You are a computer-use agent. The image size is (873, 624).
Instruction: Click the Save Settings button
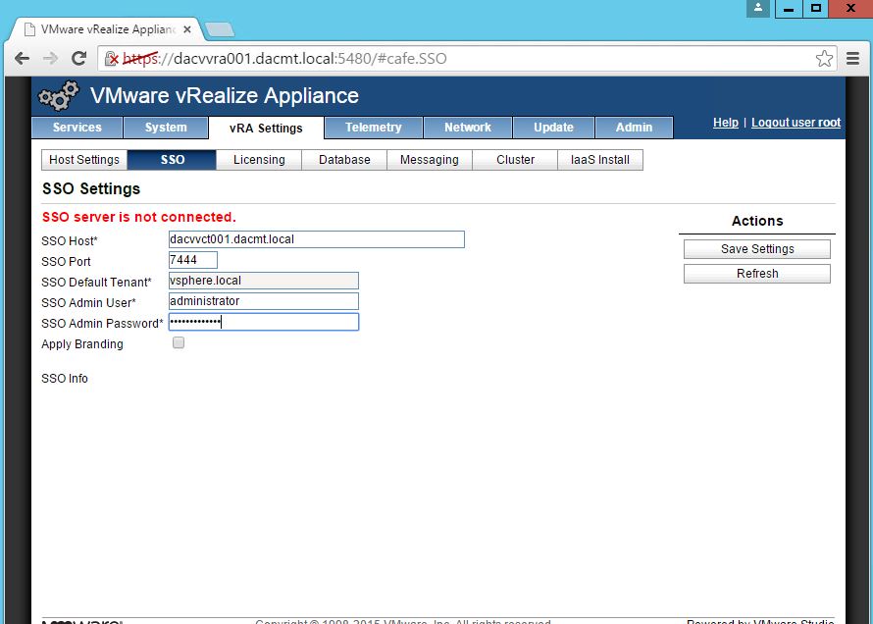(757, 249)
